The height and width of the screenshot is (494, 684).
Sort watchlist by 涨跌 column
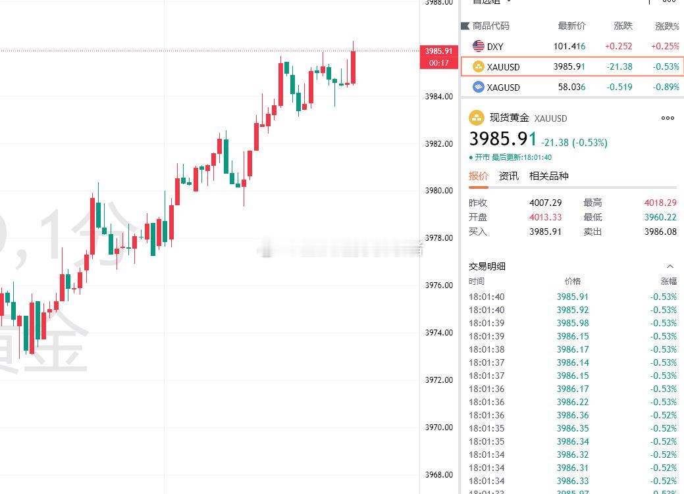click(623, 26)
